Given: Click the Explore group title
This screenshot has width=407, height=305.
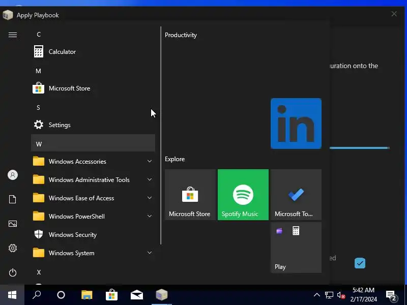Looking at the screenshot, I should click(175, 159).
